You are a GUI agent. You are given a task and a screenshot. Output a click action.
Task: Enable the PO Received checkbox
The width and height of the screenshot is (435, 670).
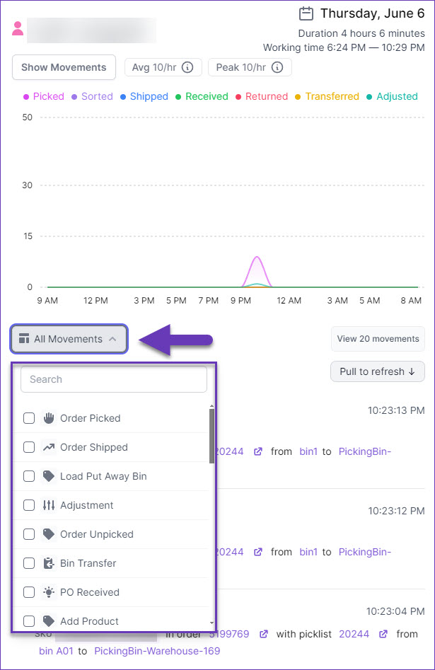tap(29, 592)
